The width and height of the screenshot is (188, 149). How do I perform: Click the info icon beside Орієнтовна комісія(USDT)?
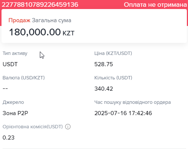[x=68, y=127]
